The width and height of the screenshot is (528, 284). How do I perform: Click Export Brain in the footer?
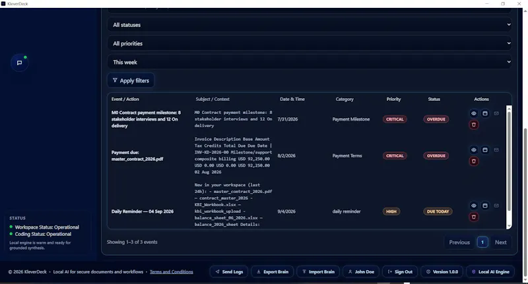pyautogui.click(x=272, y=271)
